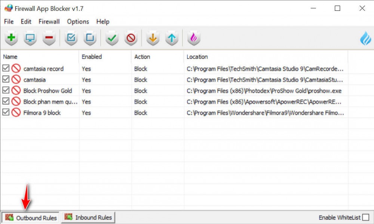Click the blue Move Up arrow icon

pyautogui.click(x=171, y=38)
